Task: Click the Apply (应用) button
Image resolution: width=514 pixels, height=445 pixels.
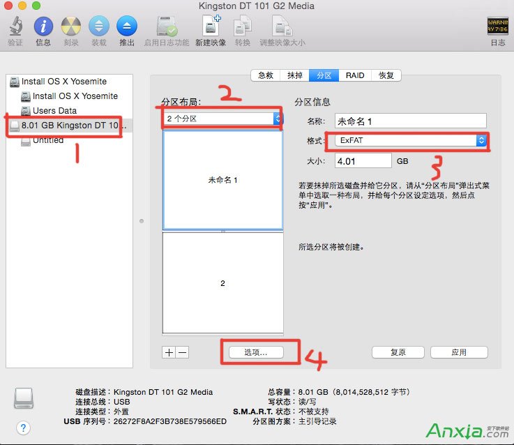Action: point(459,352)
